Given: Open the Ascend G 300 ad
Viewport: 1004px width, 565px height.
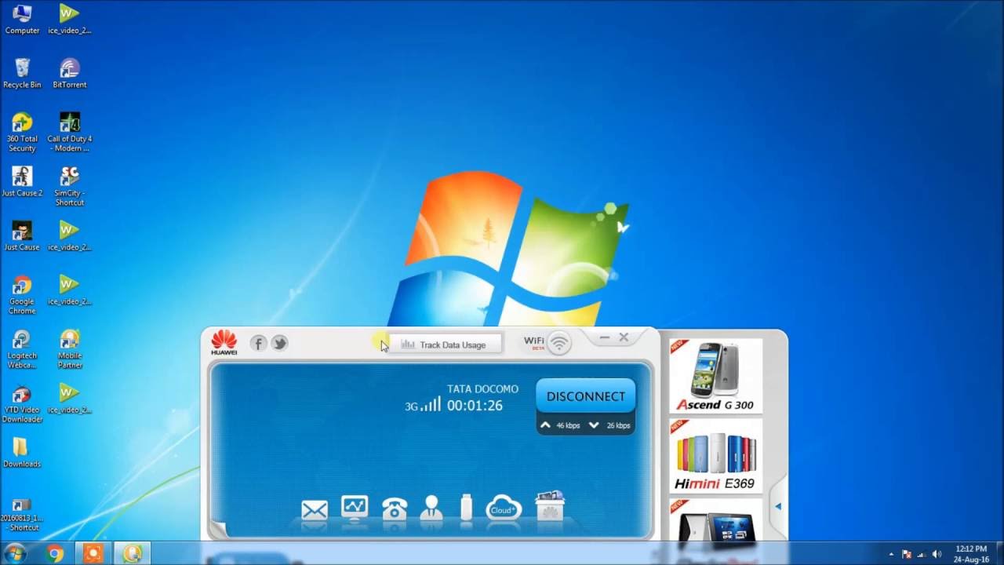Looking at the screenshot, I should [715, 376].
